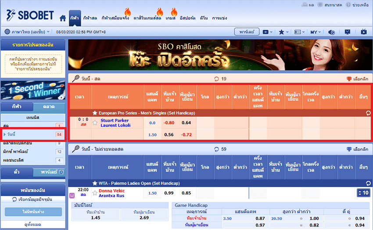The height and width of the screenshot is (230, 373).
Task: Open มิกซ์ พาร์เลย์ in sidebar
Action: click(x=33, y=151)
